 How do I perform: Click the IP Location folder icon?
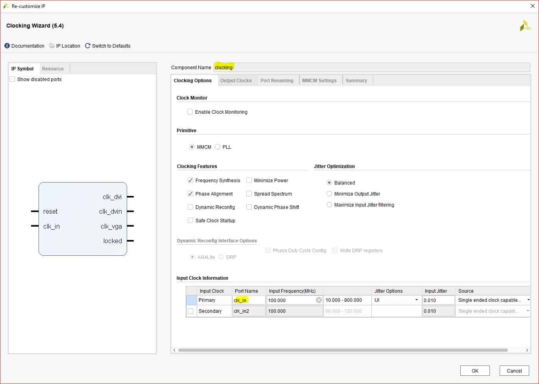[52, 46]
